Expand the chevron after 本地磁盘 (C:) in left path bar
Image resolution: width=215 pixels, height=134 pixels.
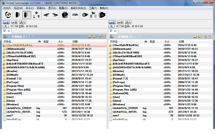click(x=29, y=37)
